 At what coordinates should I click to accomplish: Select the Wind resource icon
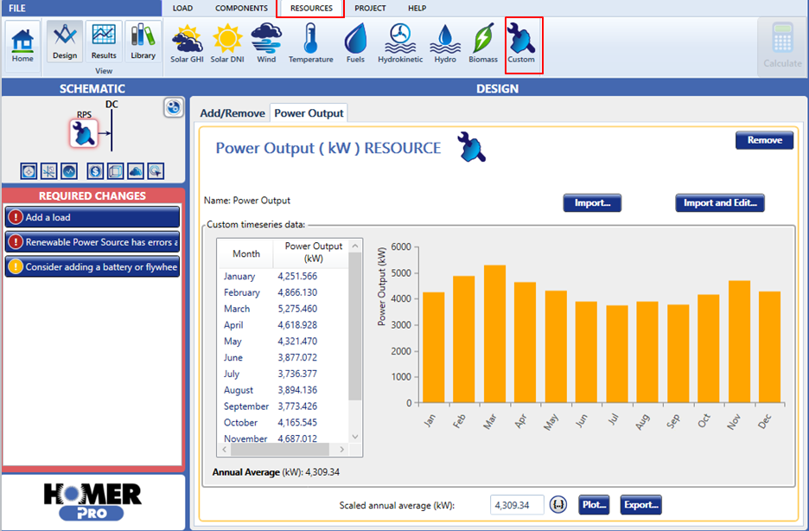(x=266, y=43)
